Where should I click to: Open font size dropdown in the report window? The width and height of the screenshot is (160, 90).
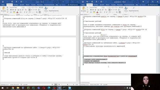pyautogui.click(x=27, y=7)
